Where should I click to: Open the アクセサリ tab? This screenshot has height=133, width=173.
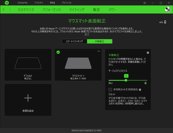click(39, 3)
